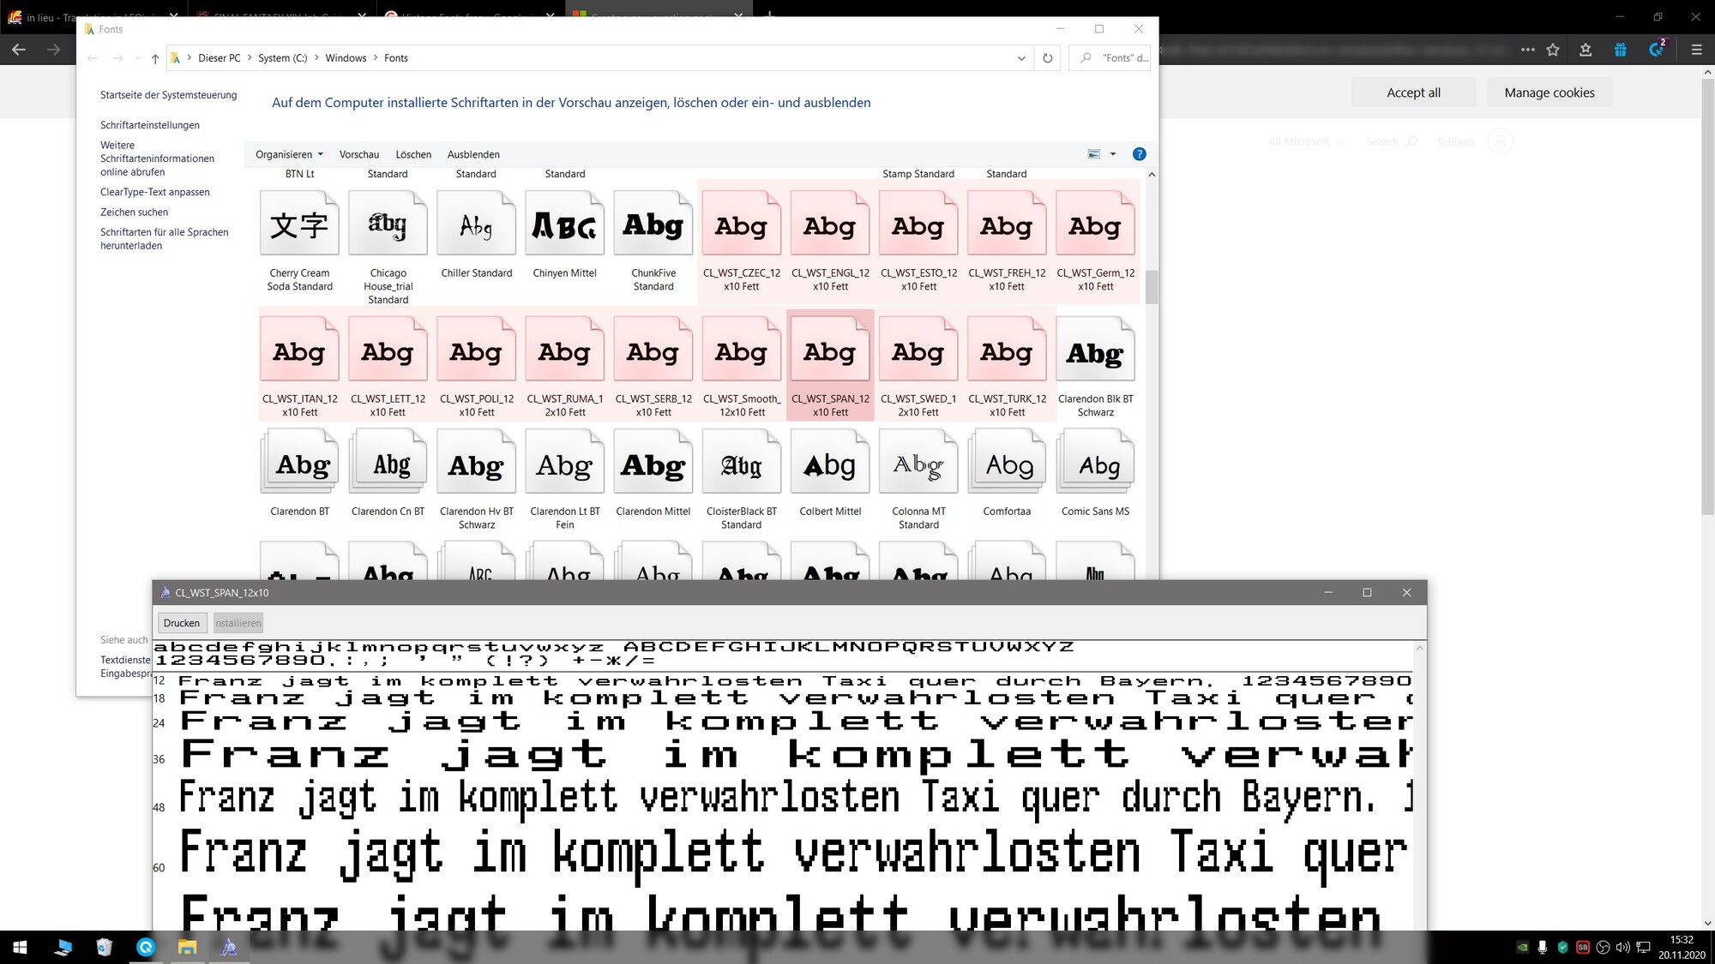Refresh the Fonts folder view
This screenshot has height=964, width=1715.
coord(1047,58)
